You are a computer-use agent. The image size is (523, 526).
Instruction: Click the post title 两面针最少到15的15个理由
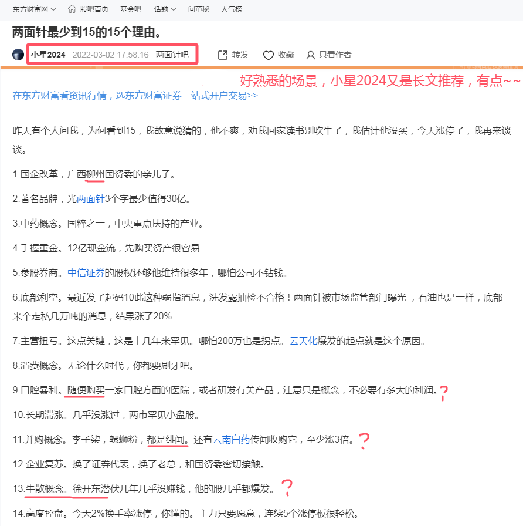click(x=87, y=32)
